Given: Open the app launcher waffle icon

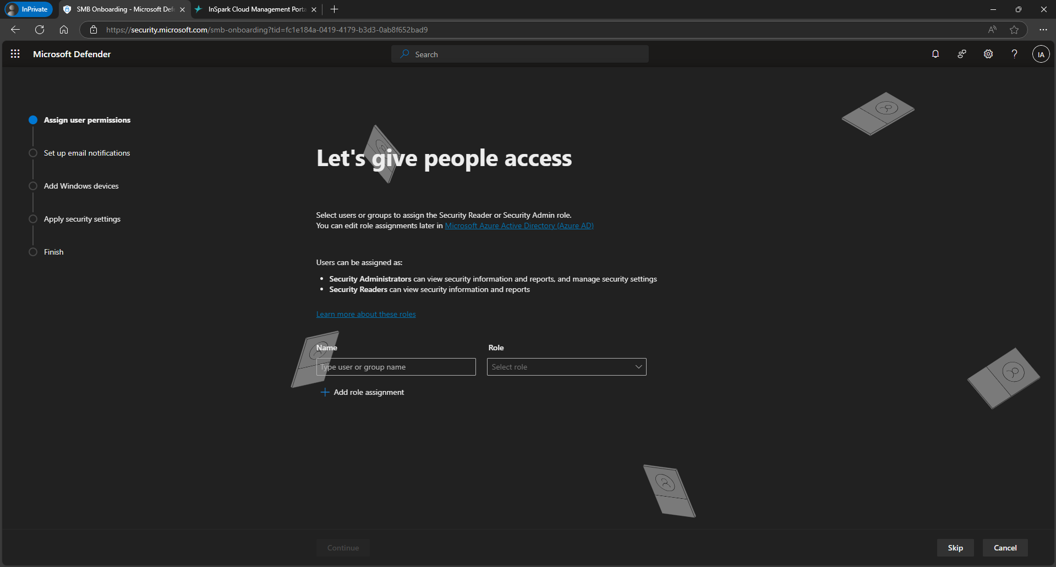Looking at the screenshot, I should point(15,54).
